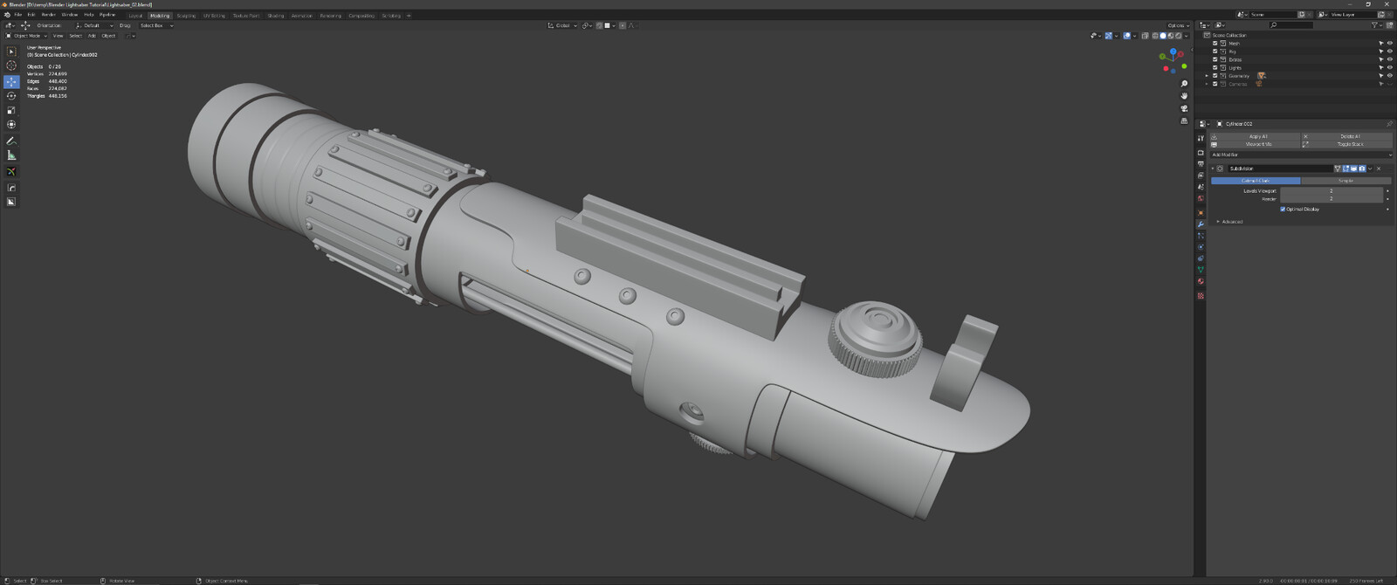
Task: Open the Global transform orientation dropdown
Action: [x=562, y=25]
